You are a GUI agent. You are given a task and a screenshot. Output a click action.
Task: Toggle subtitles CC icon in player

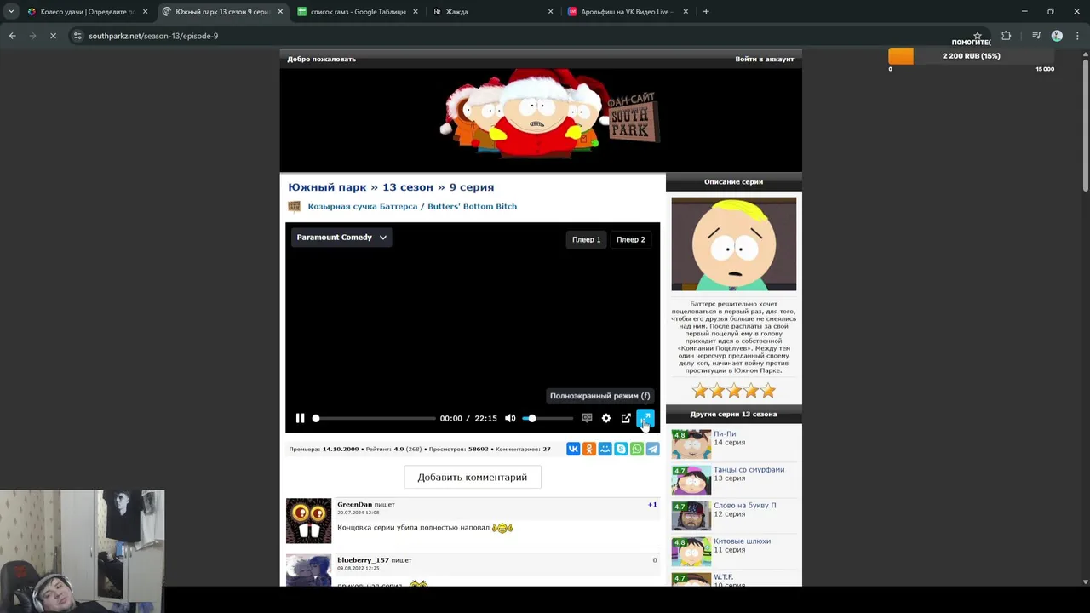(x=587, y=418)
